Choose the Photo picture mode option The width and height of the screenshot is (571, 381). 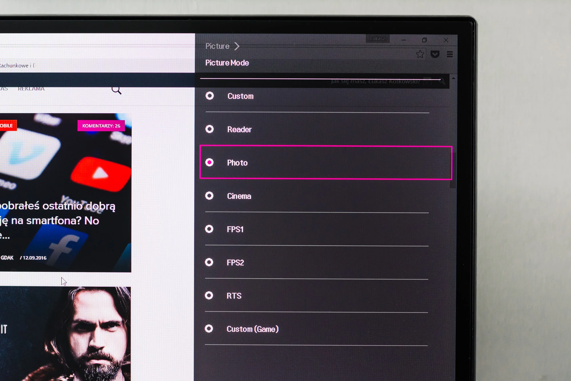(x=326, y=162)
